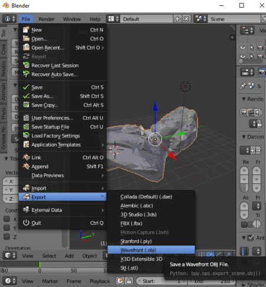Open the properties editor type icon
266x287 pixels.
[x=248, y=72]
